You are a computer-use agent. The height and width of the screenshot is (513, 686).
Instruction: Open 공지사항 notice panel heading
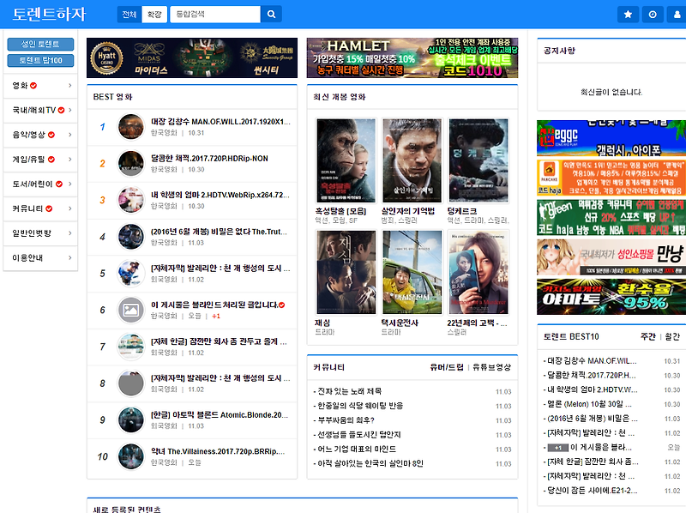click(x=559, y=51)
